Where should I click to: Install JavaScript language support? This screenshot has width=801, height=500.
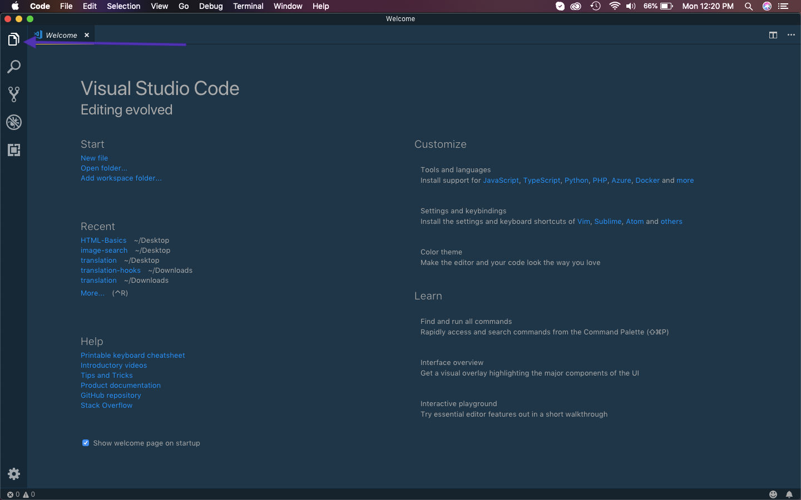501,181
